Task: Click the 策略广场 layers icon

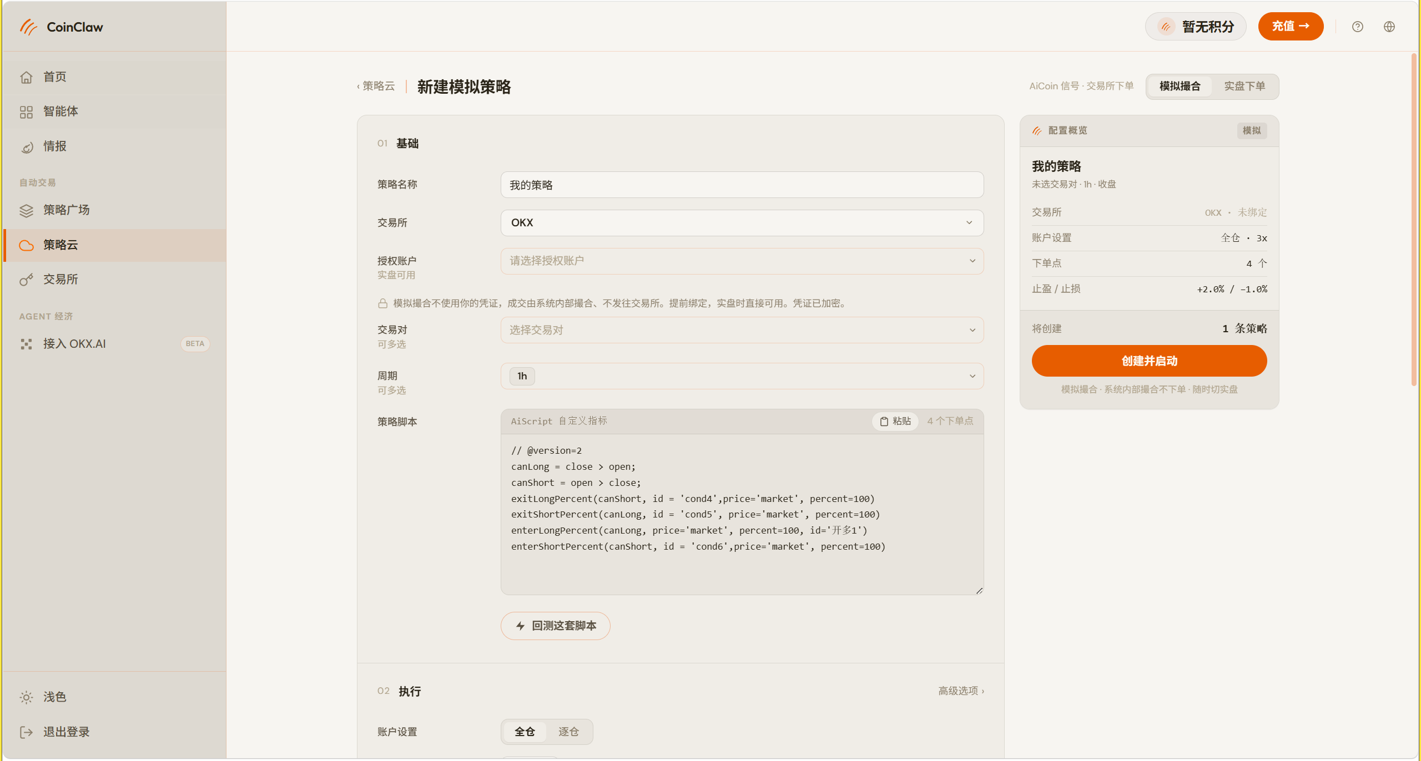Action: (x=26, y=211)
